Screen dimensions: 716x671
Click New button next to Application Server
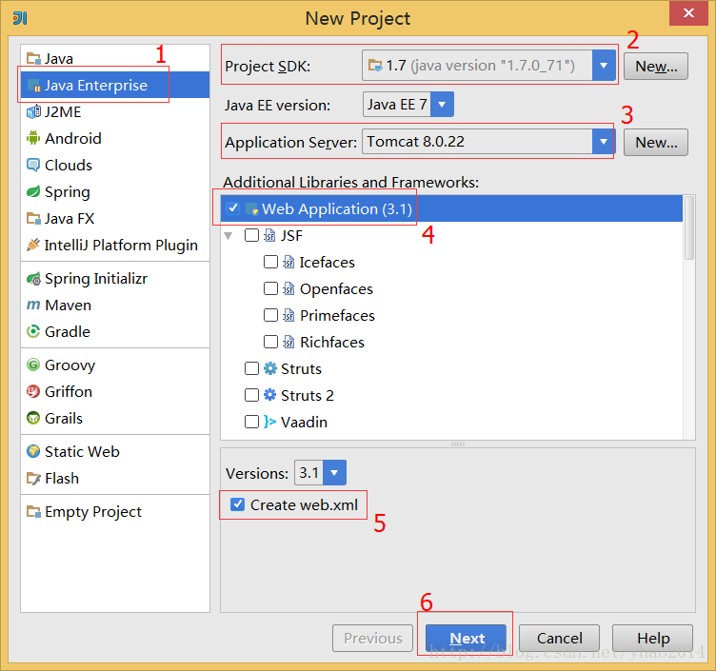(x=656, y=143)
